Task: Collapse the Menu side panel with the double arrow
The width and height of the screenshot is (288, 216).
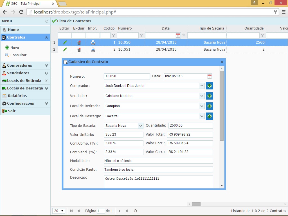Action: 46,21
